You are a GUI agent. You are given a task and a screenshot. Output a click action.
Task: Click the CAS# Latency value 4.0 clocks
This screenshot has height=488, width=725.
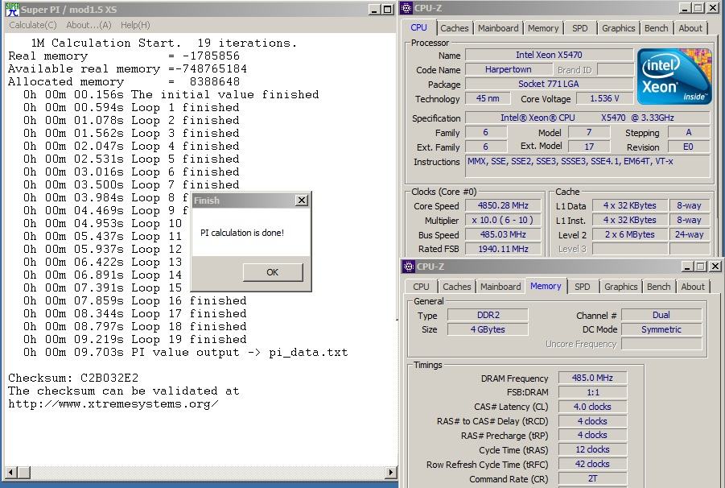(592, 407)
